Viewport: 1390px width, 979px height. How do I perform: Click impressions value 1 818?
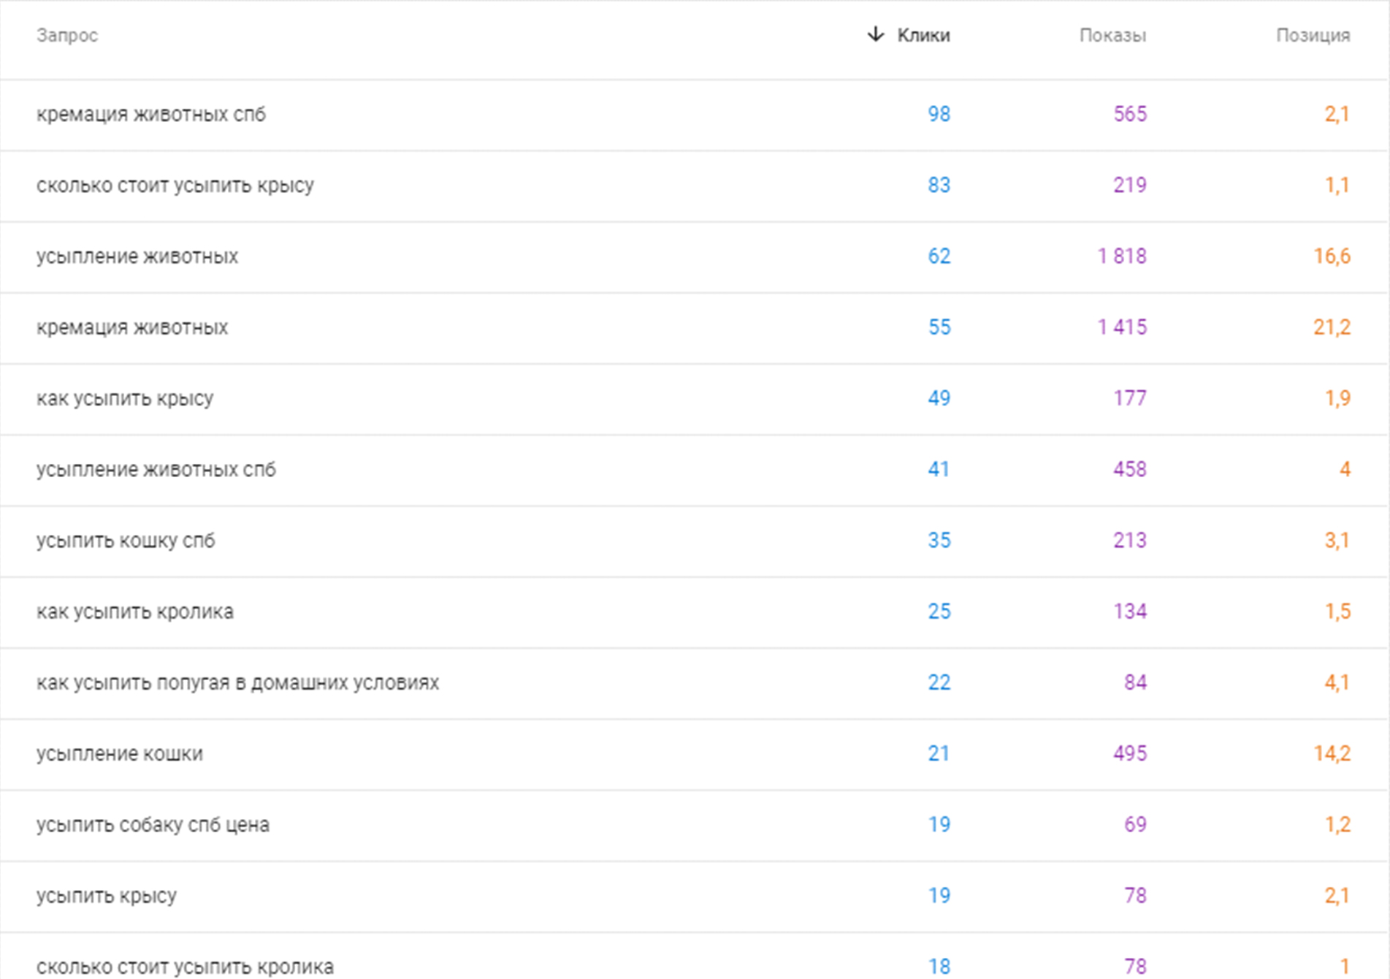1122,256
